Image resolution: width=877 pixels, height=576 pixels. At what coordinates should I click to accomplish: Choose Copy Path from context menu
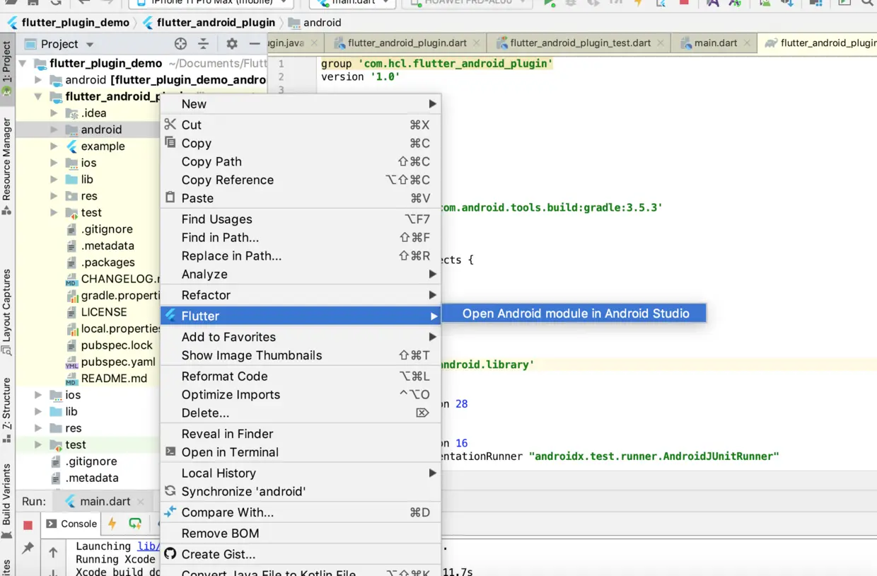point(301,161)
